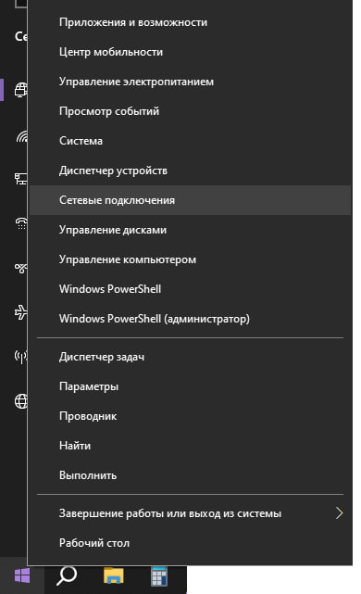Viewport: 361px width, 594px height.
Task: Click the globe proxy sidebar icon
Action: coord(21,401)
